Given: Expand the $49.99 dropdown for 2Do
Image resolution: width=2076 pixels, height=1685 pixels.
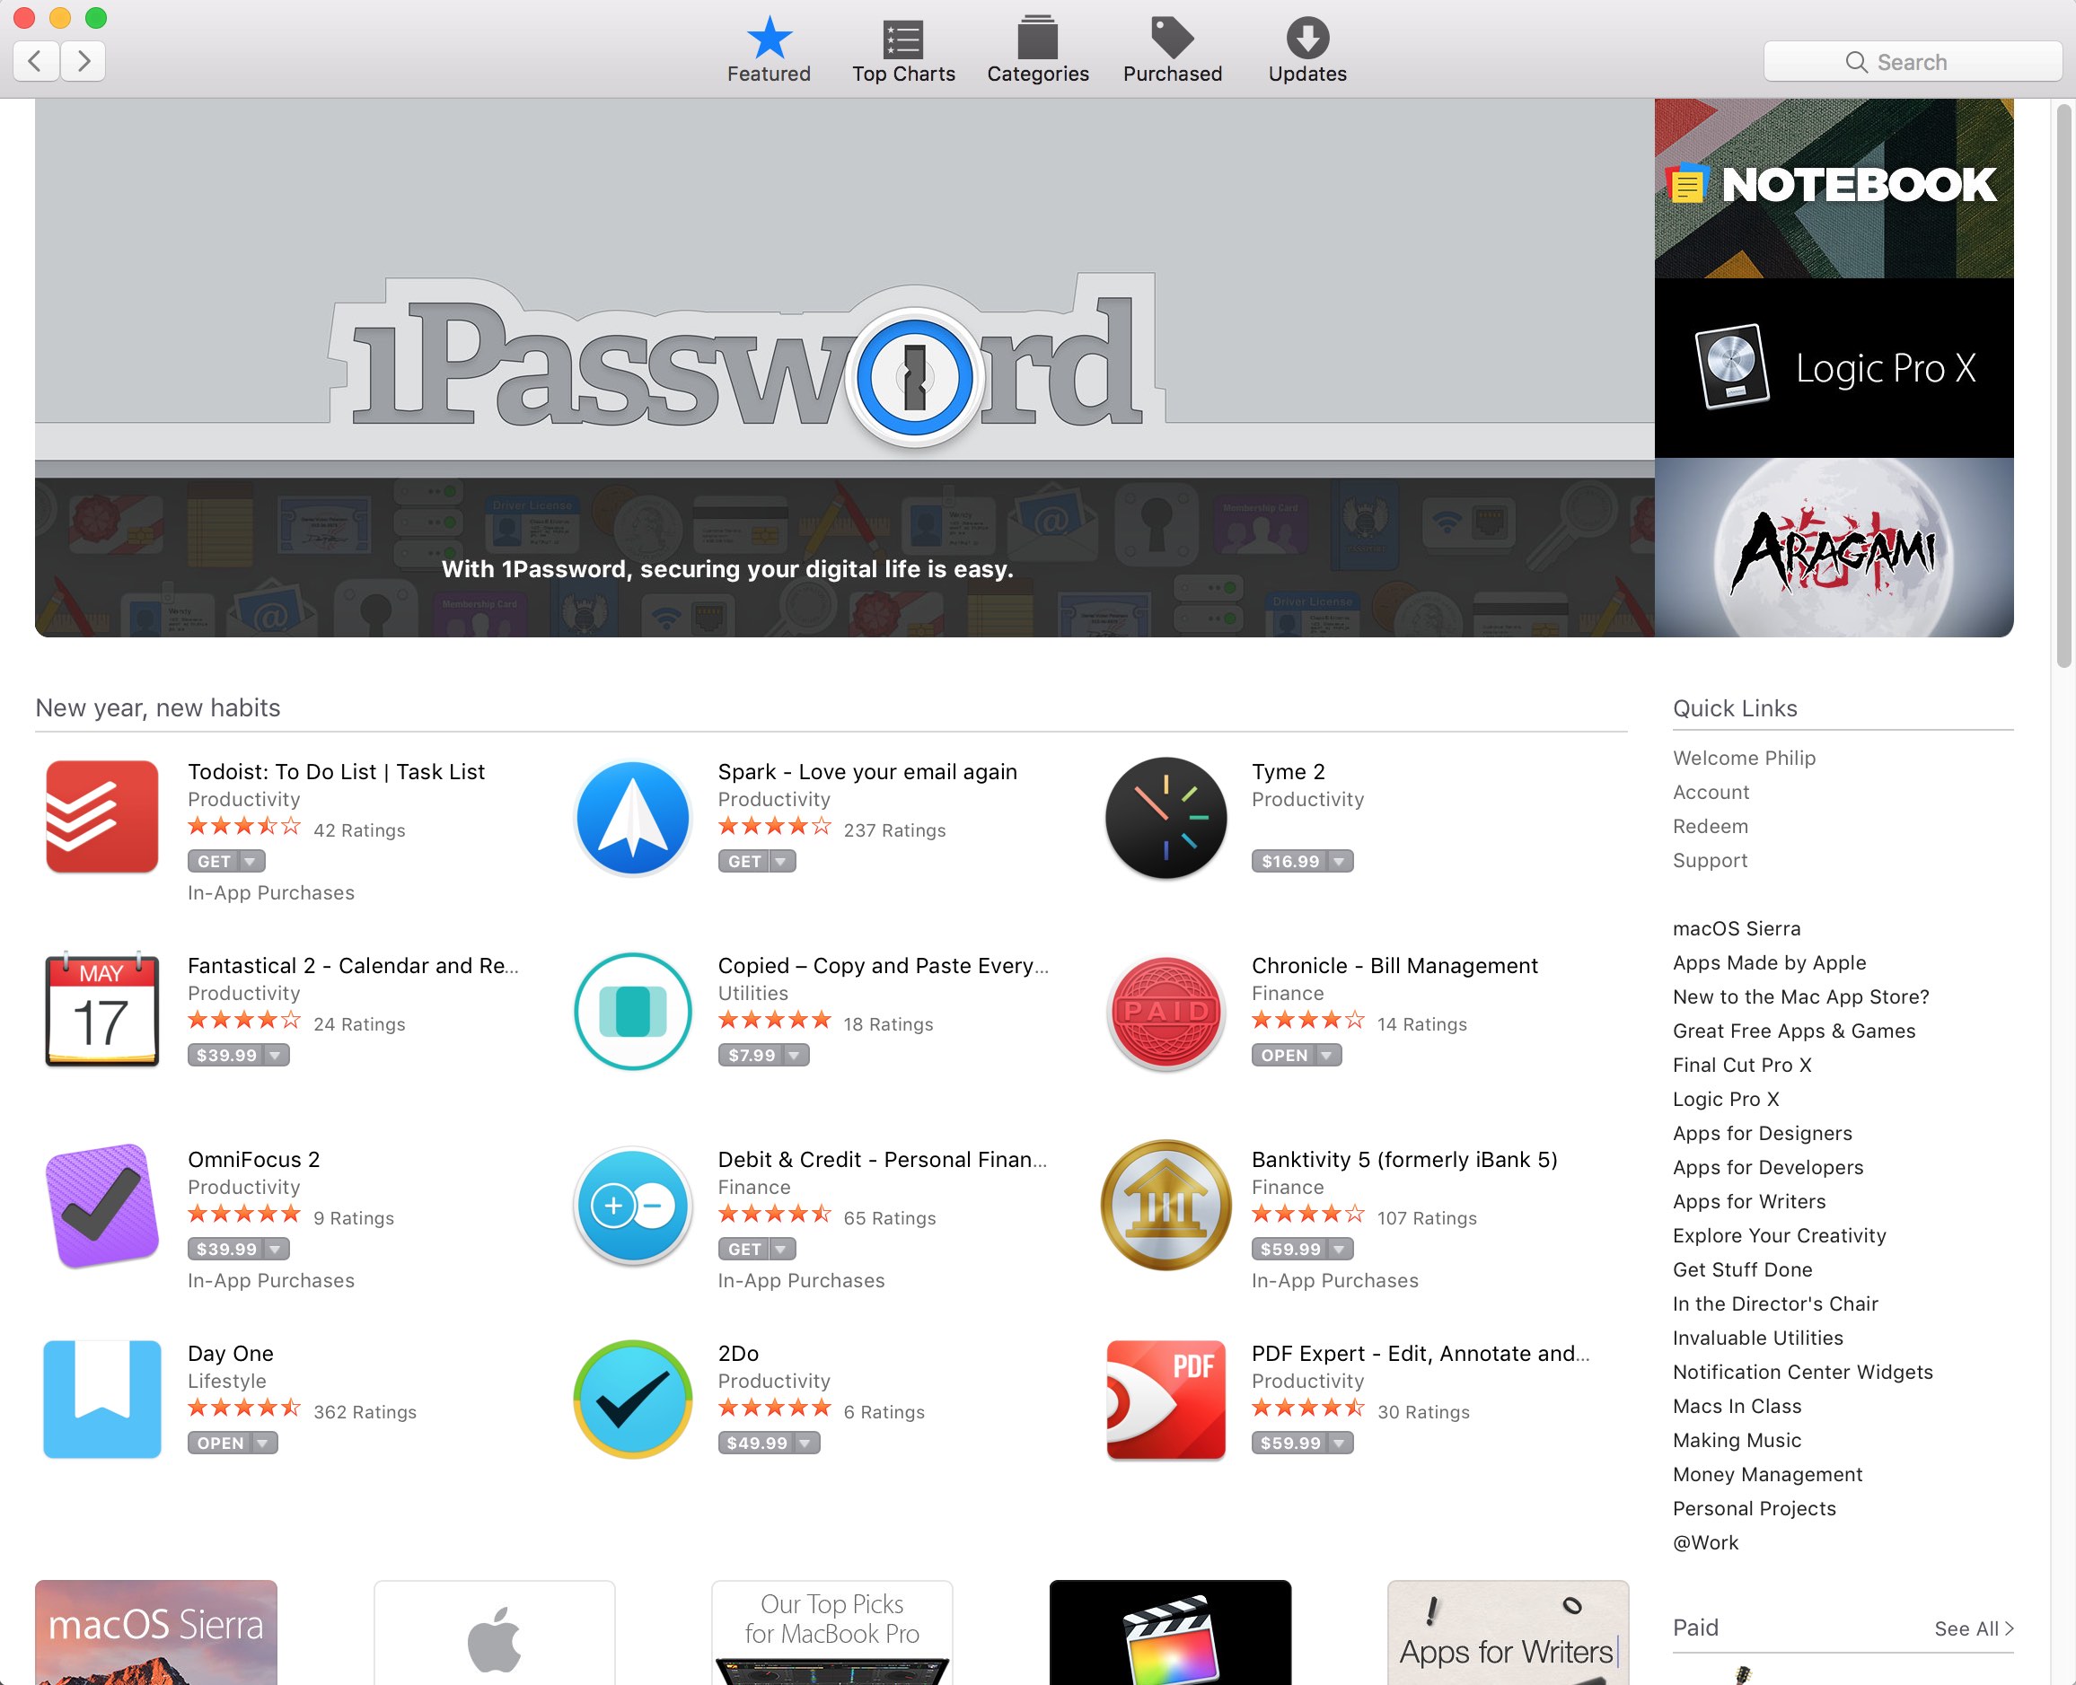Looking at the screenshot, I should 805,1444.
